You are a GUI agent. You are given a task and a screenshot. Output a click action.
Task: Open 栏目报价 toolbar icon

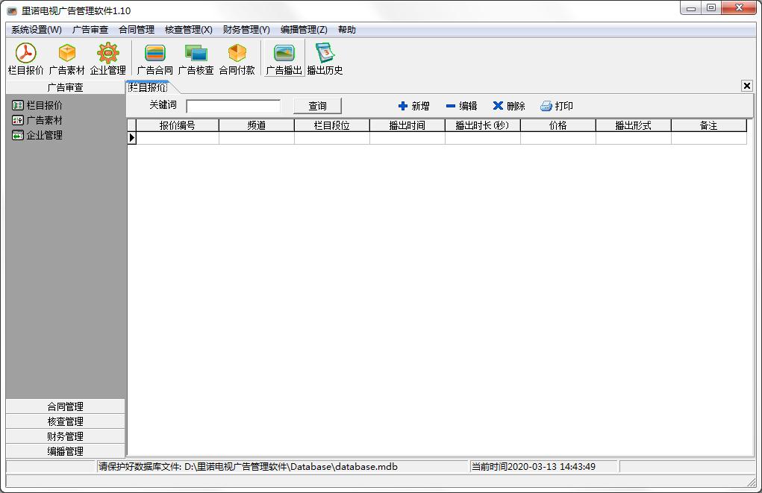(26, 58)
